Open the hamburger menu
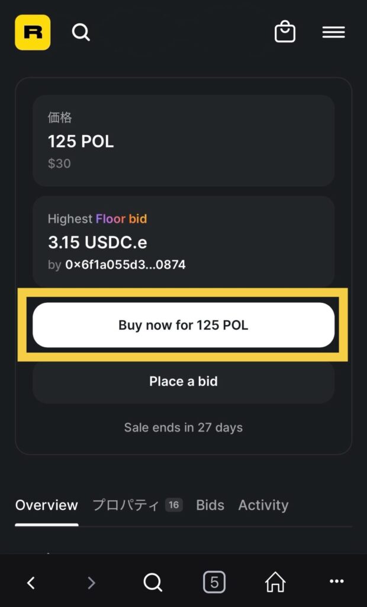This screenshot has width=367, height=607. tap(333, 33)
